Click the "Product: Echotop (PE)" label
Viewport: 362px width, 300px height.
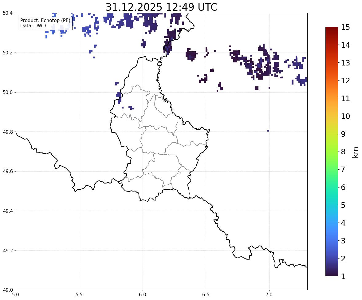click(x=45, y=21)
